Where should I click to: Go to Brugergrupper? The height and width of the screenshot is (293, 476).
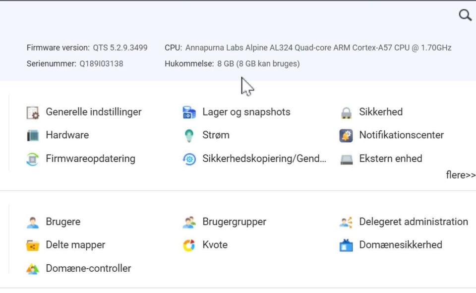pyautogui.click(x=235, y=222)
